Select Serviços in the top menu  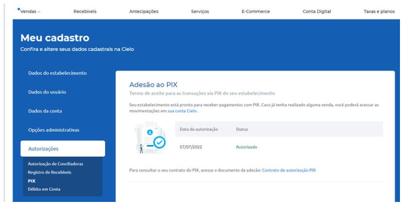click(x=199, y=11)
